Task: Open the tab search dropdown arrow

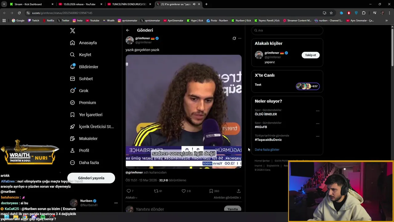Action: (x=4, y=4)
